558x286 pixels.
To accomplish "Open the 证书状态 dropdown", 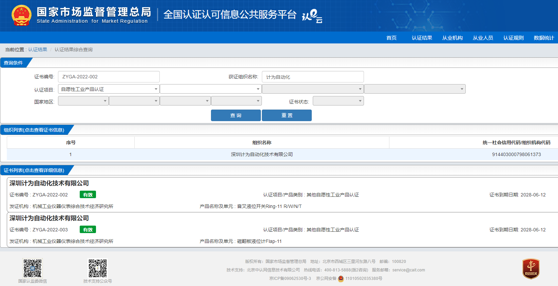I will tap(338, 101).
